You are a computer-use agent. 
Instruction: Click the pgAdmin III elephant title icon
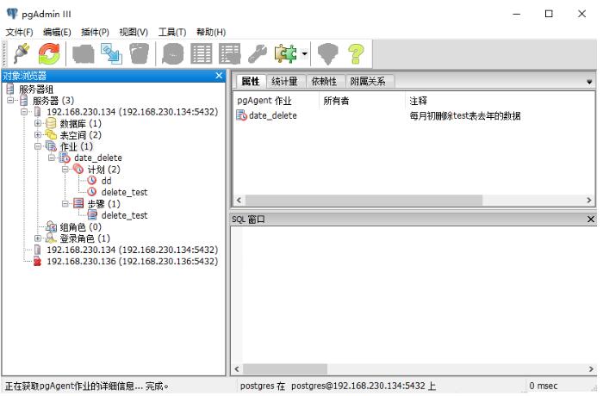(12, 14)
